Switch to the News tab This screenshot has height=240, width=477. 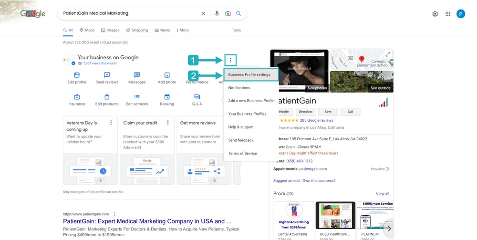[x=162, y=30]
